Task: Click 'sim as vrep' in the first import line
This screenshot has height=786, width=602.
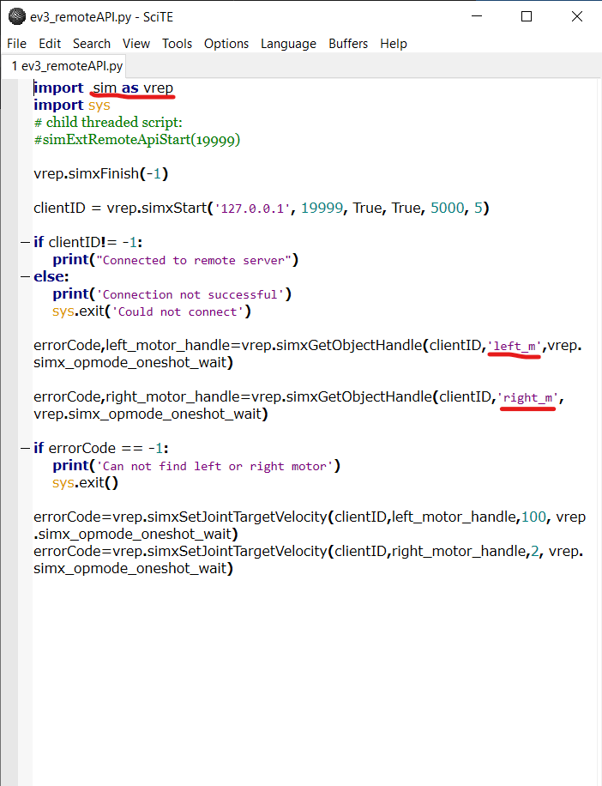Action: [x=133, y=88]
